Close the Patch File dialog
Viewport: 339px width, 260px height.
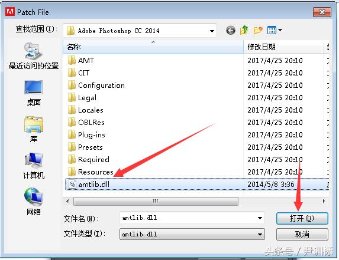tap(322, 12)
